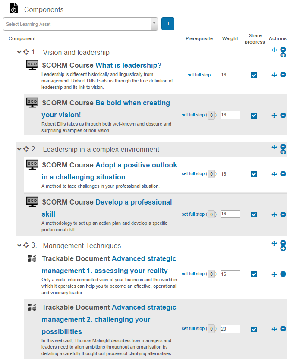Open Adopt a positive outlook course link
The height and width of the screenshot is (362, 290).
(x=109, y=171)
